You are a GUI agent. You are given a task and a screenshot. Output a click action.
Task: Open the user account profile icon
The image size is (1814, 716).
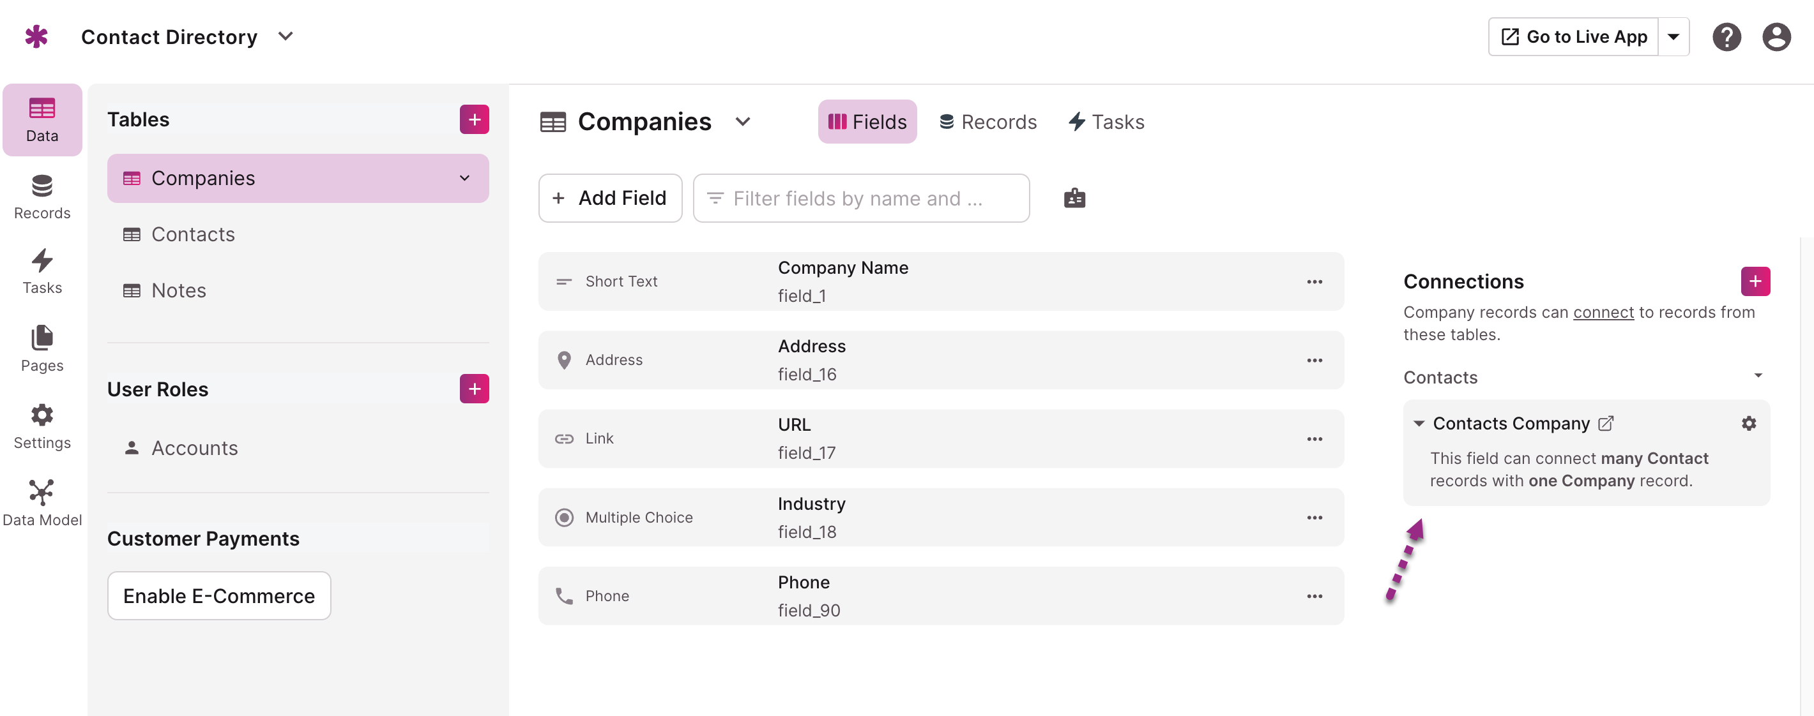[x=1777, y=36]
